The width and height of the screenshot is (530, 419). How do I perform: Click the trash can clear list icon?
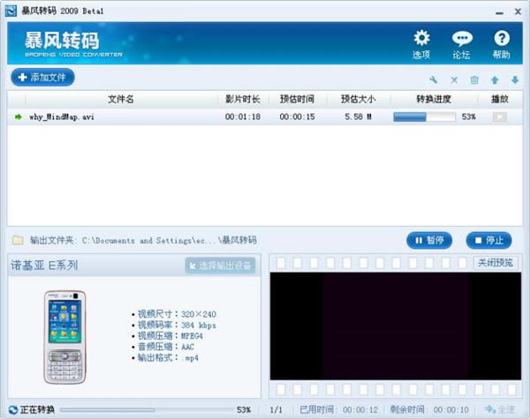click(474, 80)
